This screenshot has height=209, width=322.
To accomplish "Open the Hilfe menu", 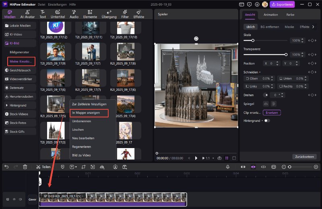I will [72, 4].
